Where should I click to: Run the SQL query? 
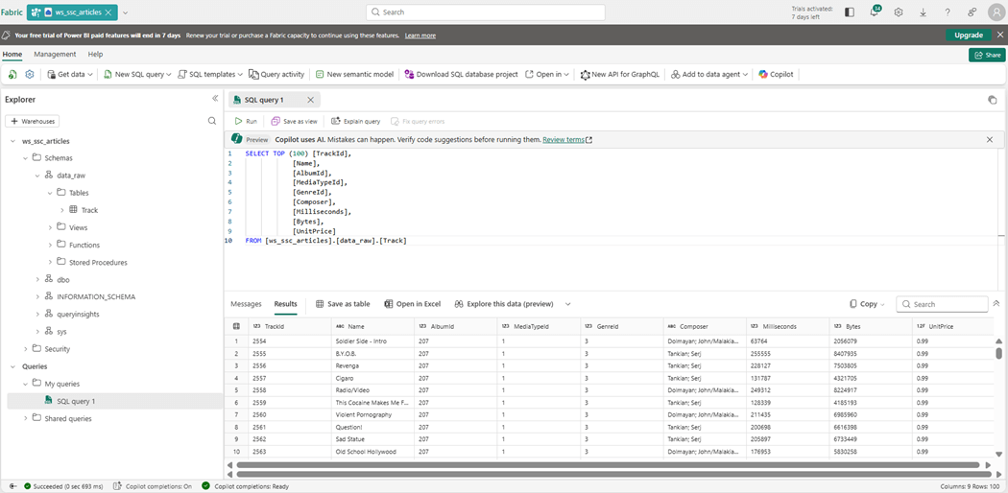pos(246,121)
